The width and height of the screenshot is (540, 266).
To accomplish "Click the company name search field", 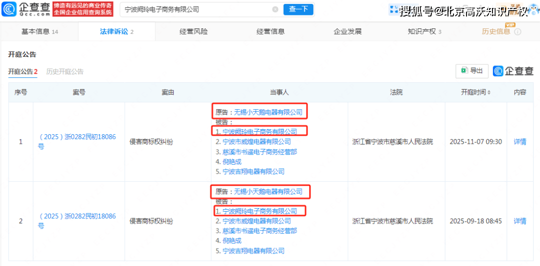I will coord(195,9).
